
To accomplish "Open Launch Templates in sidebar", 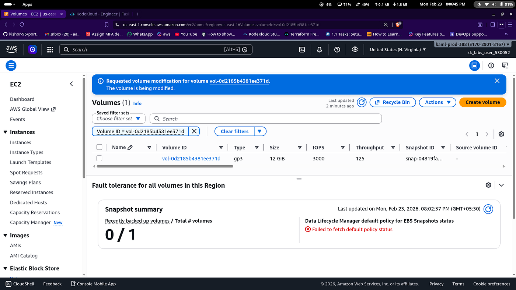I will pos(31,162).
